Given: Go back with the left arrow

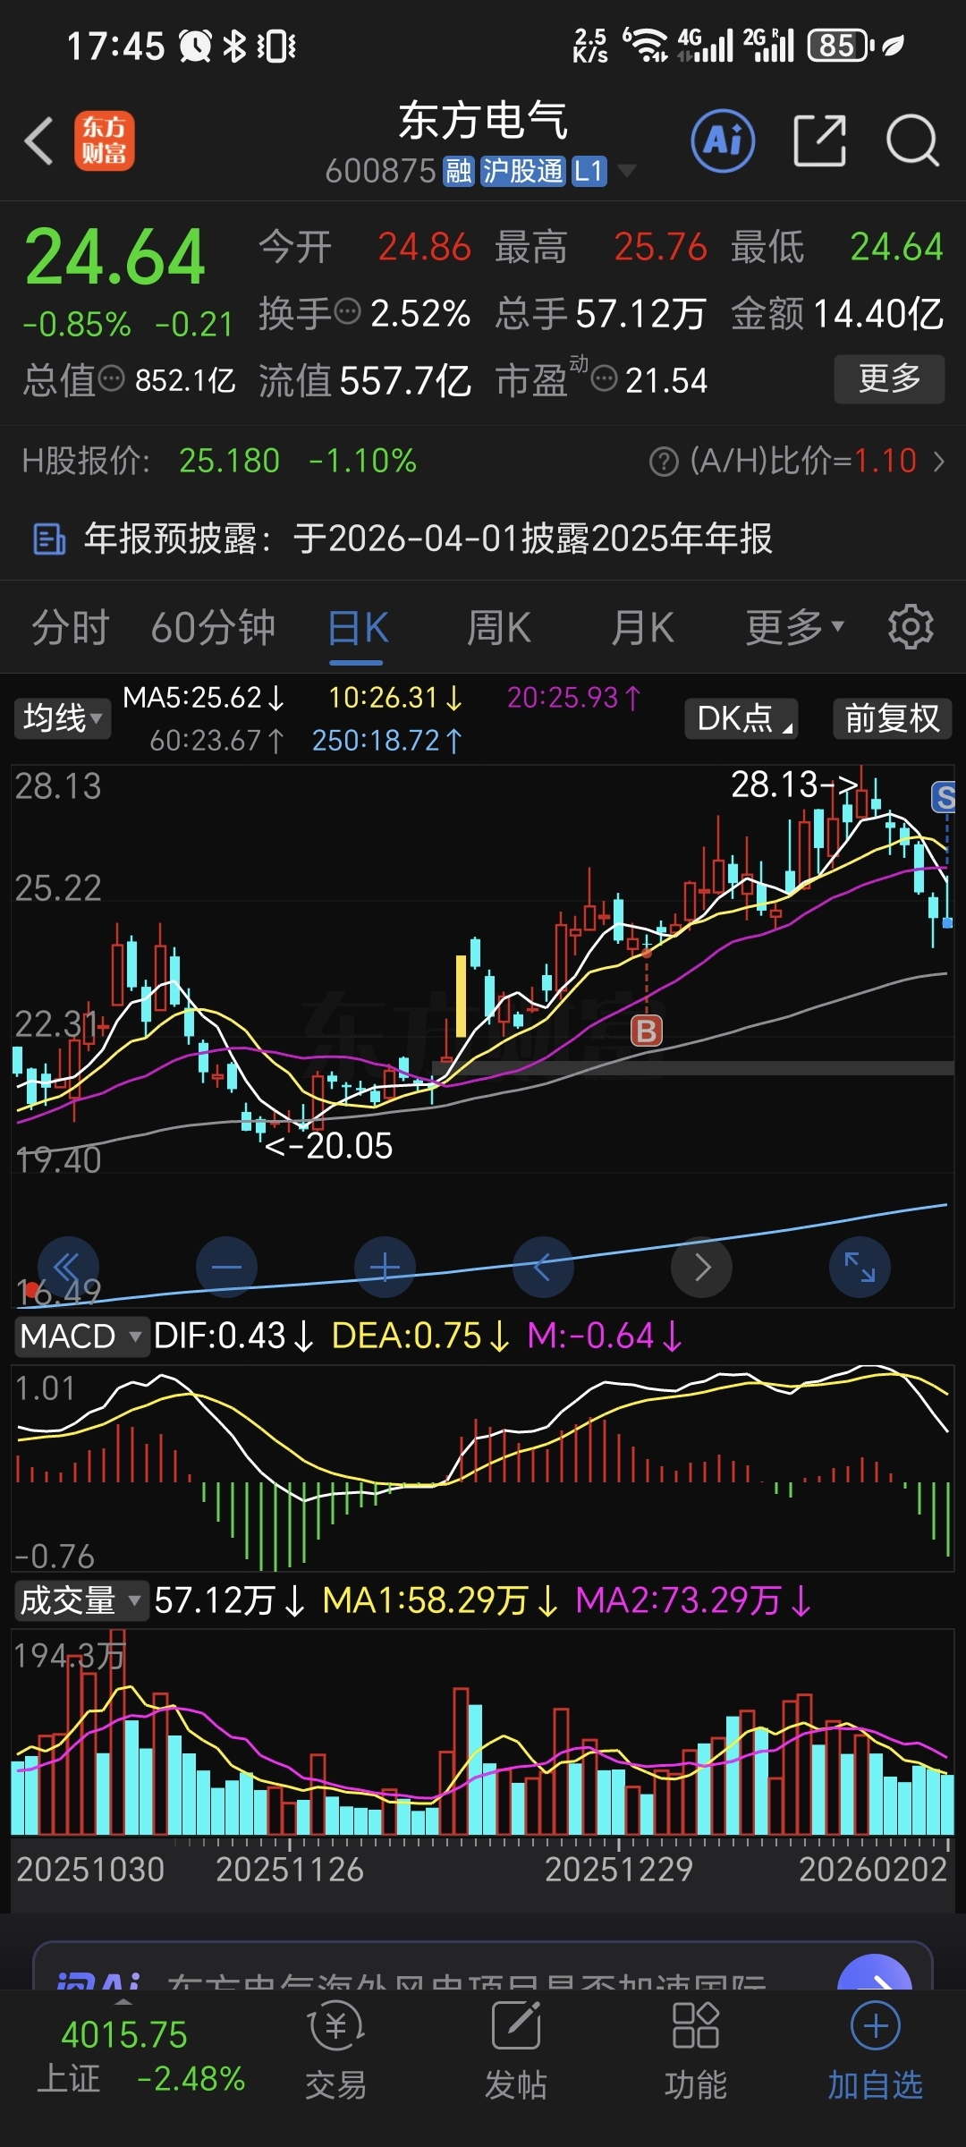Looking at the screenshot, I should [39, 141].
